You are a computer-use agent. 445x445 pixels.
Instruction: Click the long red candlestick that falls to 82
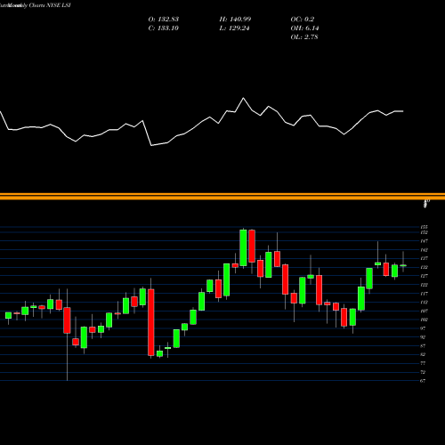(151, 322)
